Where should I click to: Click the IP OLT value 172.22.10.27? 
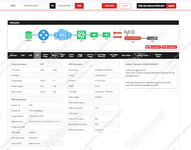pyautogui.click(x=101, y=75)
